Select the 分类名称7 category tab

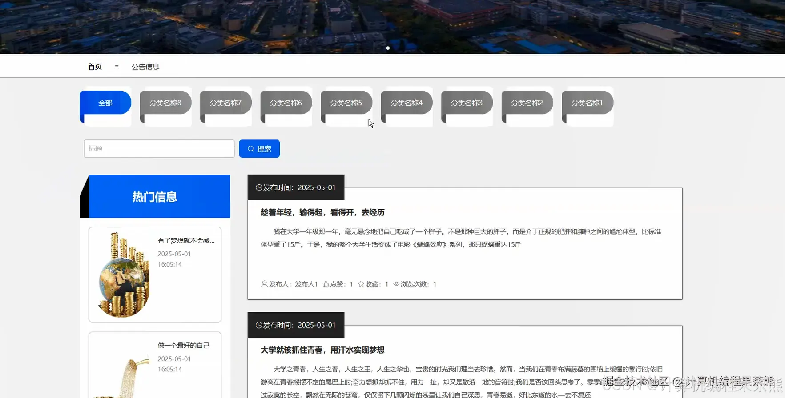[x=226, y=103]
